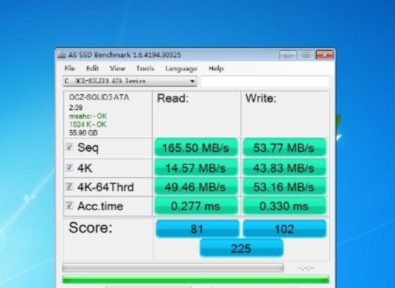Click the firmware version 2.09 text
Image resolution: width=395 pixels, height=288 pixels.
point(76,107)
